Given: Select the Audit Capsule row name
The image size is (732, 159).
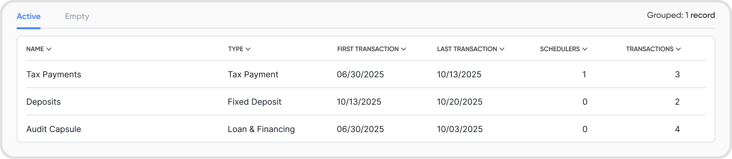Looking at the screenshot, I should [54, 129].
